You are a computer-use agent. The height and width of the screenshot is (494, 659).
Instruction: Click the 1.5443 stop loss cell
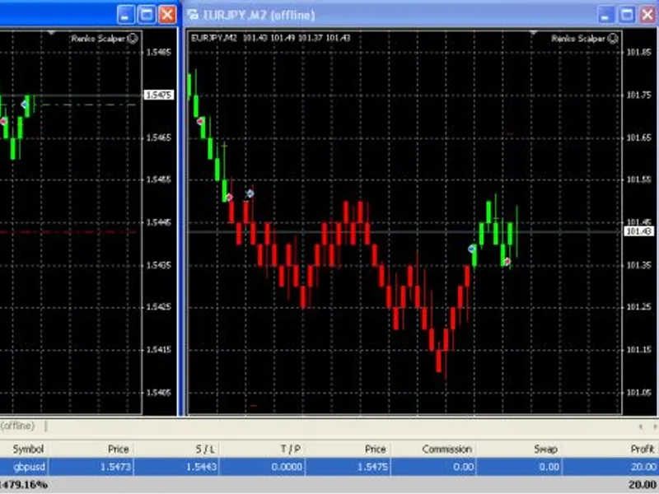pos(201,467)
